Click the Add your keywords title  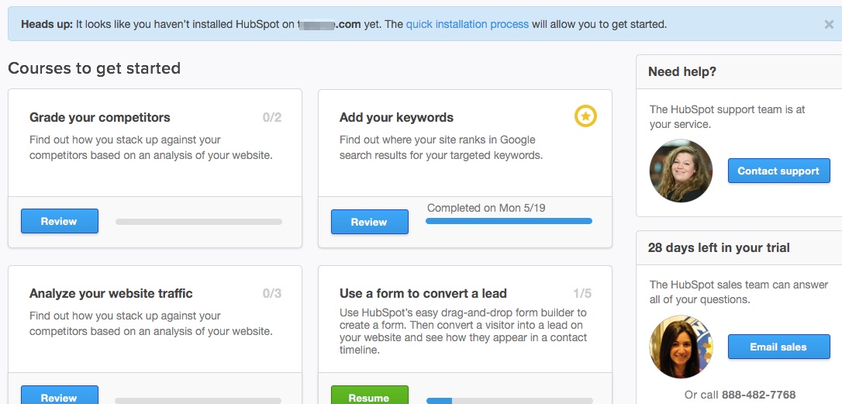[x=396, y=118]
